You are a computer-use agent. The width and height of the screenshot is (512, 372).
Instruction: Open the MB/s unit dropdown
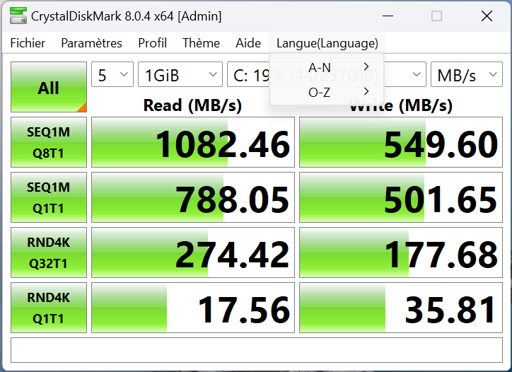pyautogui.click(x=467, y=74)
